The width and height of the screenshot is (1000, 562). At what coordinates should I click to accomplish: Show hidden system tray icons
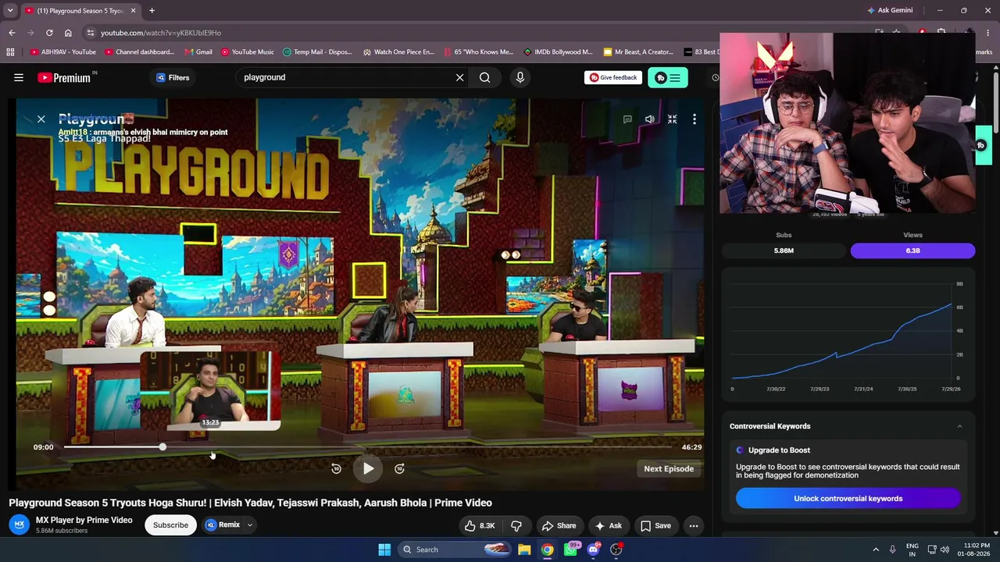(x=875, y=550)
